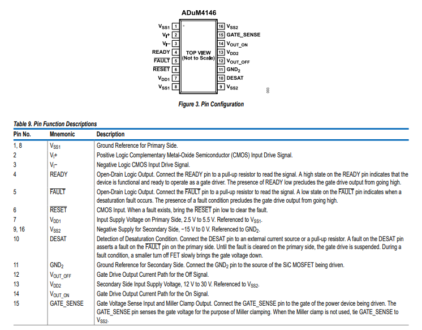The height and width of the screenshot is (330, 422).
Task: Click the Mnemonic column header
Action: pos(62,134)
